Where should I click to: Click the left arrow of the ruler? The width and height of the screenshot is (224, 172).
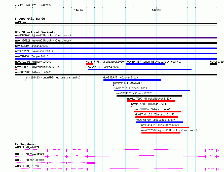[x=16, y=8]
